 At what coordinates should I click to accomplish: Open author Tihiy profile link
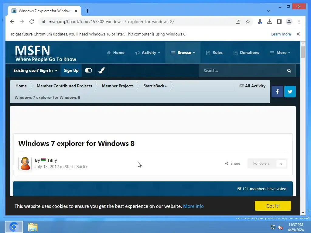click(52, 160)
